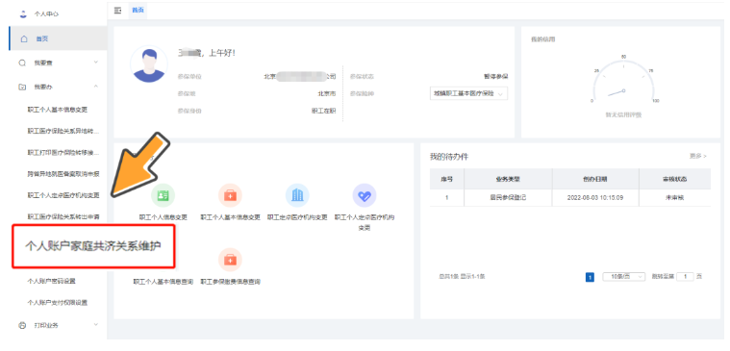The height and width of the screenshot is (351, 730).
Task: Open sidebar item 职工个人基本信息变更
Action: click(x=58, y=110)
